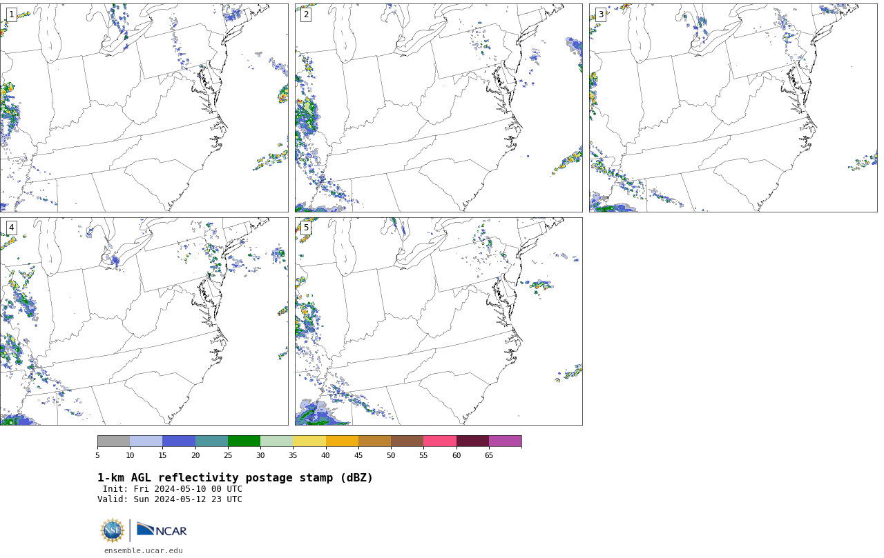Select the pink 55-60 dBZ swatch
Screen dimensions: 884x558
click(x=440, y=441)
